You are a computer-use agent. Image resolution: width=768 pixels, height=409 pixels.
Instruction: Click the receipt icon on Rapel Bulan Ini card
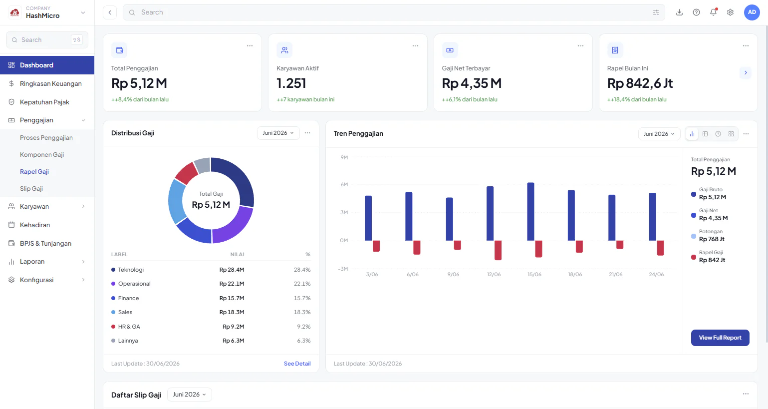pyautogui.click(x=615, y=50)
